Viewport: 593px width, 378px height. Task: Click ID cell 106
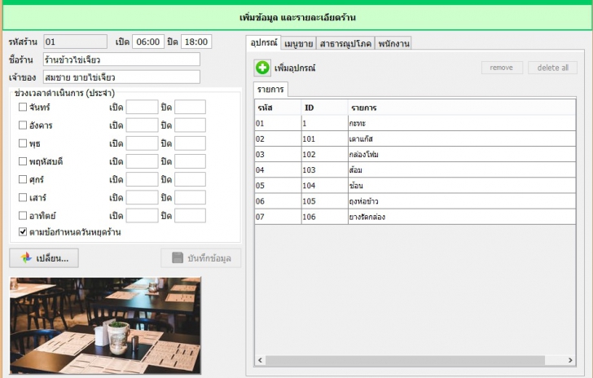coord(324,217)
